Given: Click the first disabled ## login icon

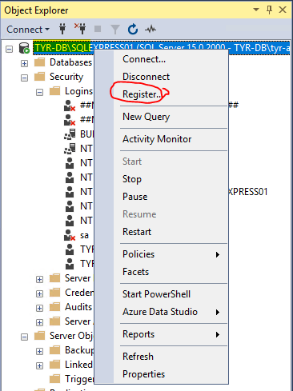Looking at the screenshot, I should pyautogui.click(x=70, y=106).
